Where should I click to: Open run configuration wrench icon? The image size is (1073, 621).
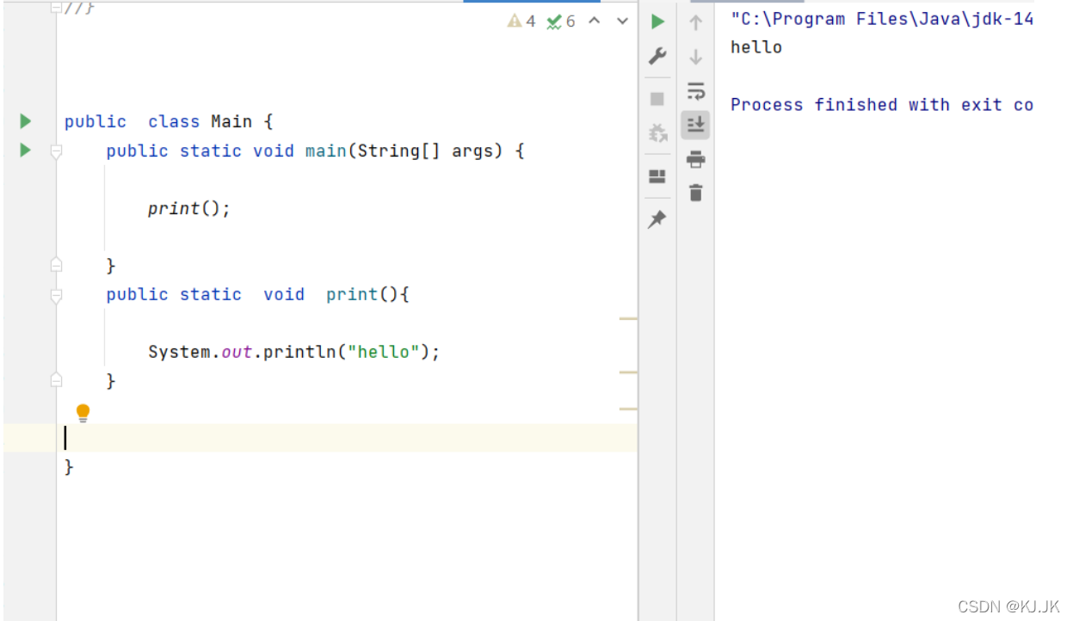click(657, 57)
